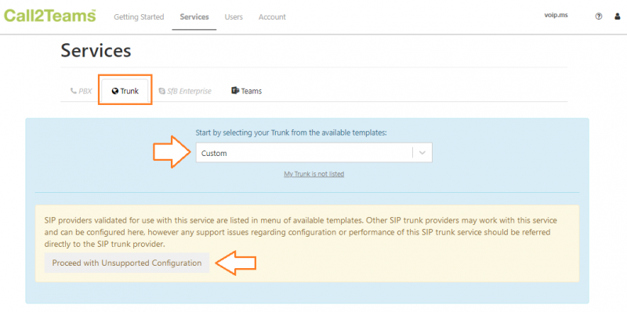
Task: Open the Account menu item
Action: [x=272, y=16]
